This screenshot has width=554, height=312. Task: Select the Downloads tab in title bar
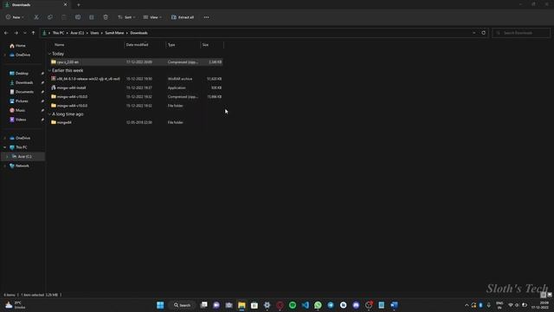(x=35, y=5)
